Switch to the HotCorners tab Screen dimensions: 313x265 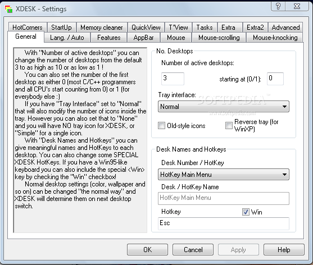[28, 28]
